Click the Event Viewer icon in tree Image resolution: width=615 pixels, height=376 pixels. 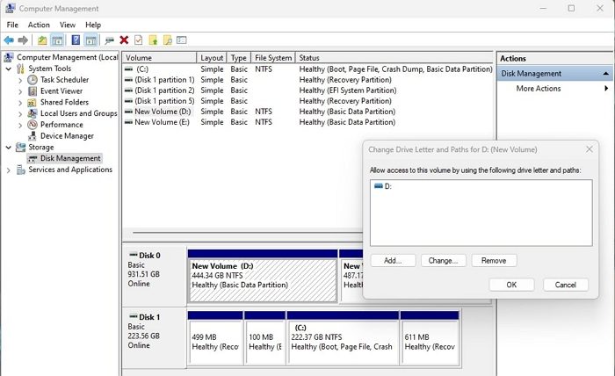click(33, 91)
